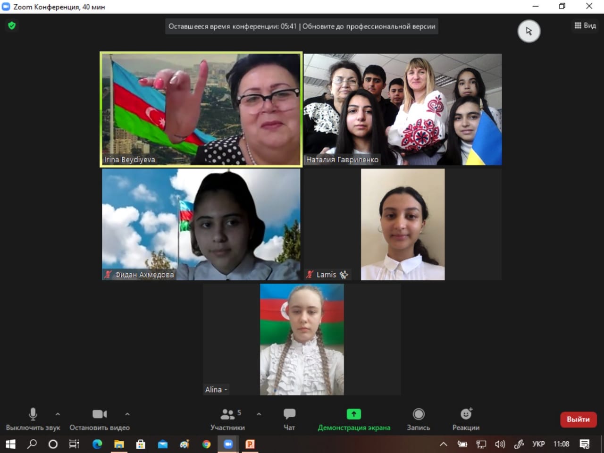Open the Чат chat panel
Screen dimensions: 604x453
(x=289, y=419)
